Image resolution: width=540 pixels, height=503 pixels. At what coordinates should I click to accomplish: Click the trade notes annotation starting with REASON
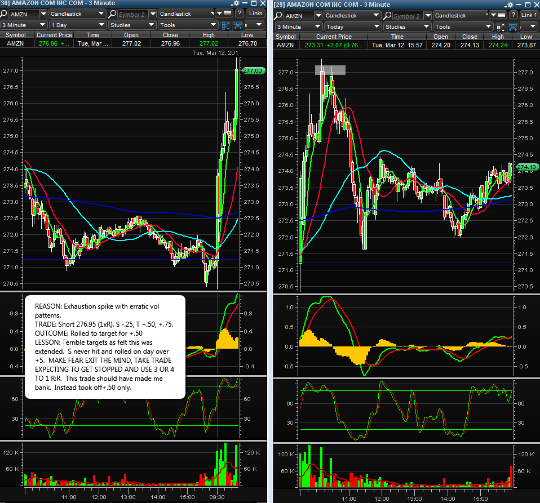[105, 347]
